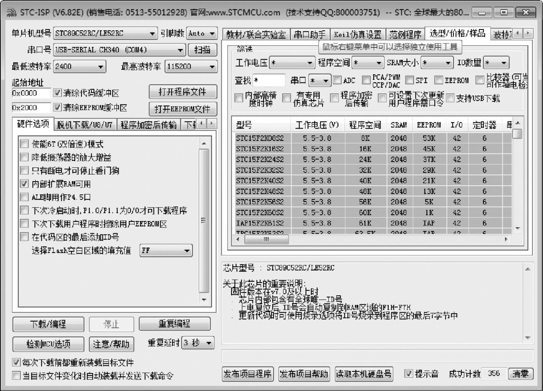Enable the 当目标文件变化时自动装载并发送下载命令 checkbox

(16, 375)
